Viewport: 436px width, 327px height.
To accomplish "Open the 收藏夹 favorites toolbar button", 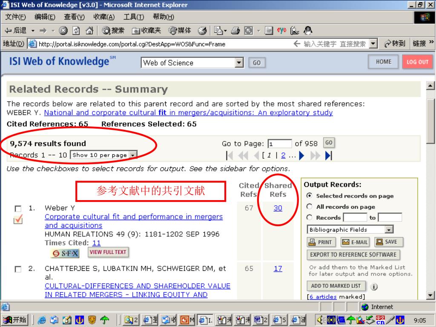I will point(146,31).
